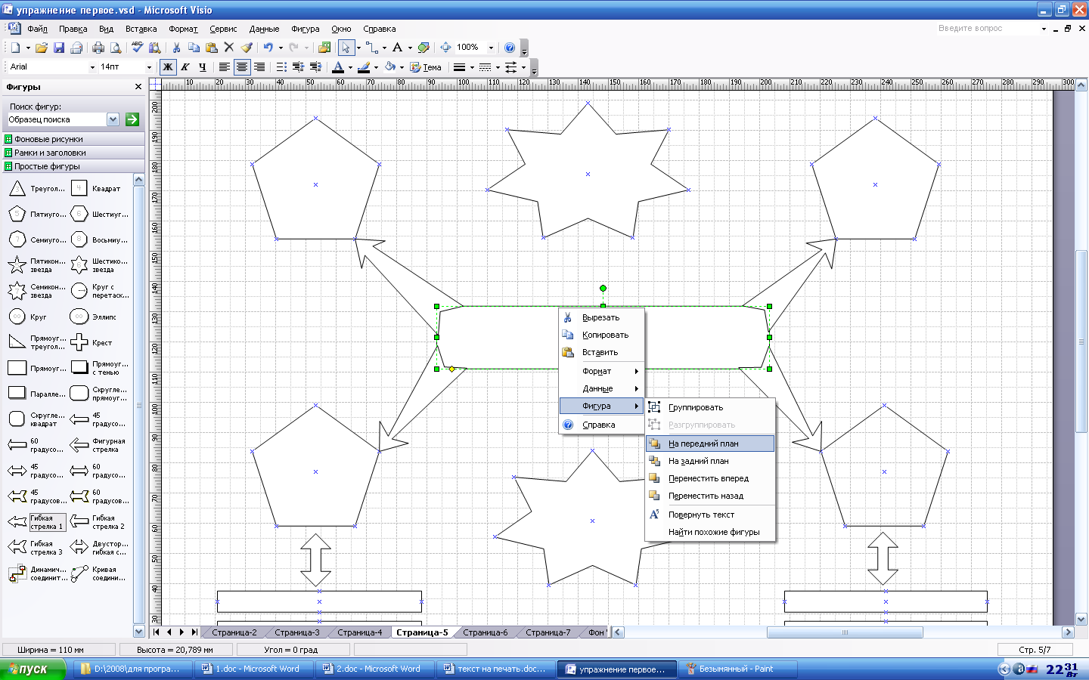Image resolution: width=1089 pixels, height=680 pixels.
Task: Open the Фигура menu in menu bar
Action: pyautogui.click(x=306, y=29)
